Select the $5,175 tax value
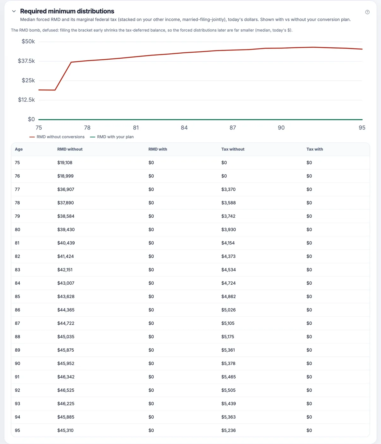 (x=228, y=337)
